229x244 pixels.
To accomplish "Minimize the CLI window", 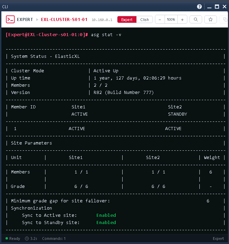I will [x=208, y=7].
